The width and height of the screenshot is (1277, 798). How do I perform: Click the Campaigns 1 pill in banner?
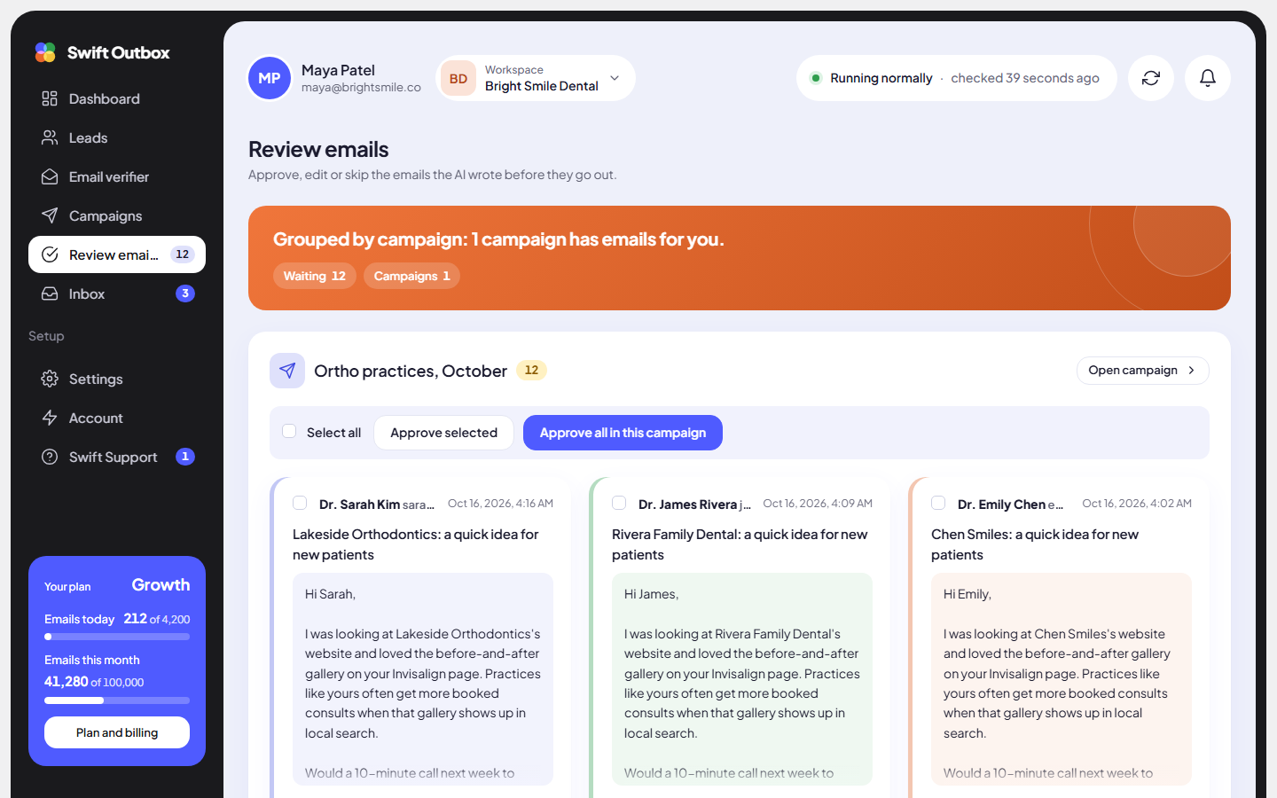click(x=411, y=276)
